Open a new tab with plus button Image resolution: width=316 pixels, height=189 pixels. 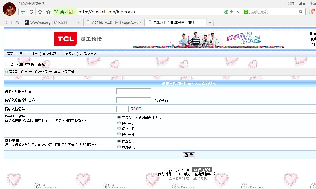210,22
